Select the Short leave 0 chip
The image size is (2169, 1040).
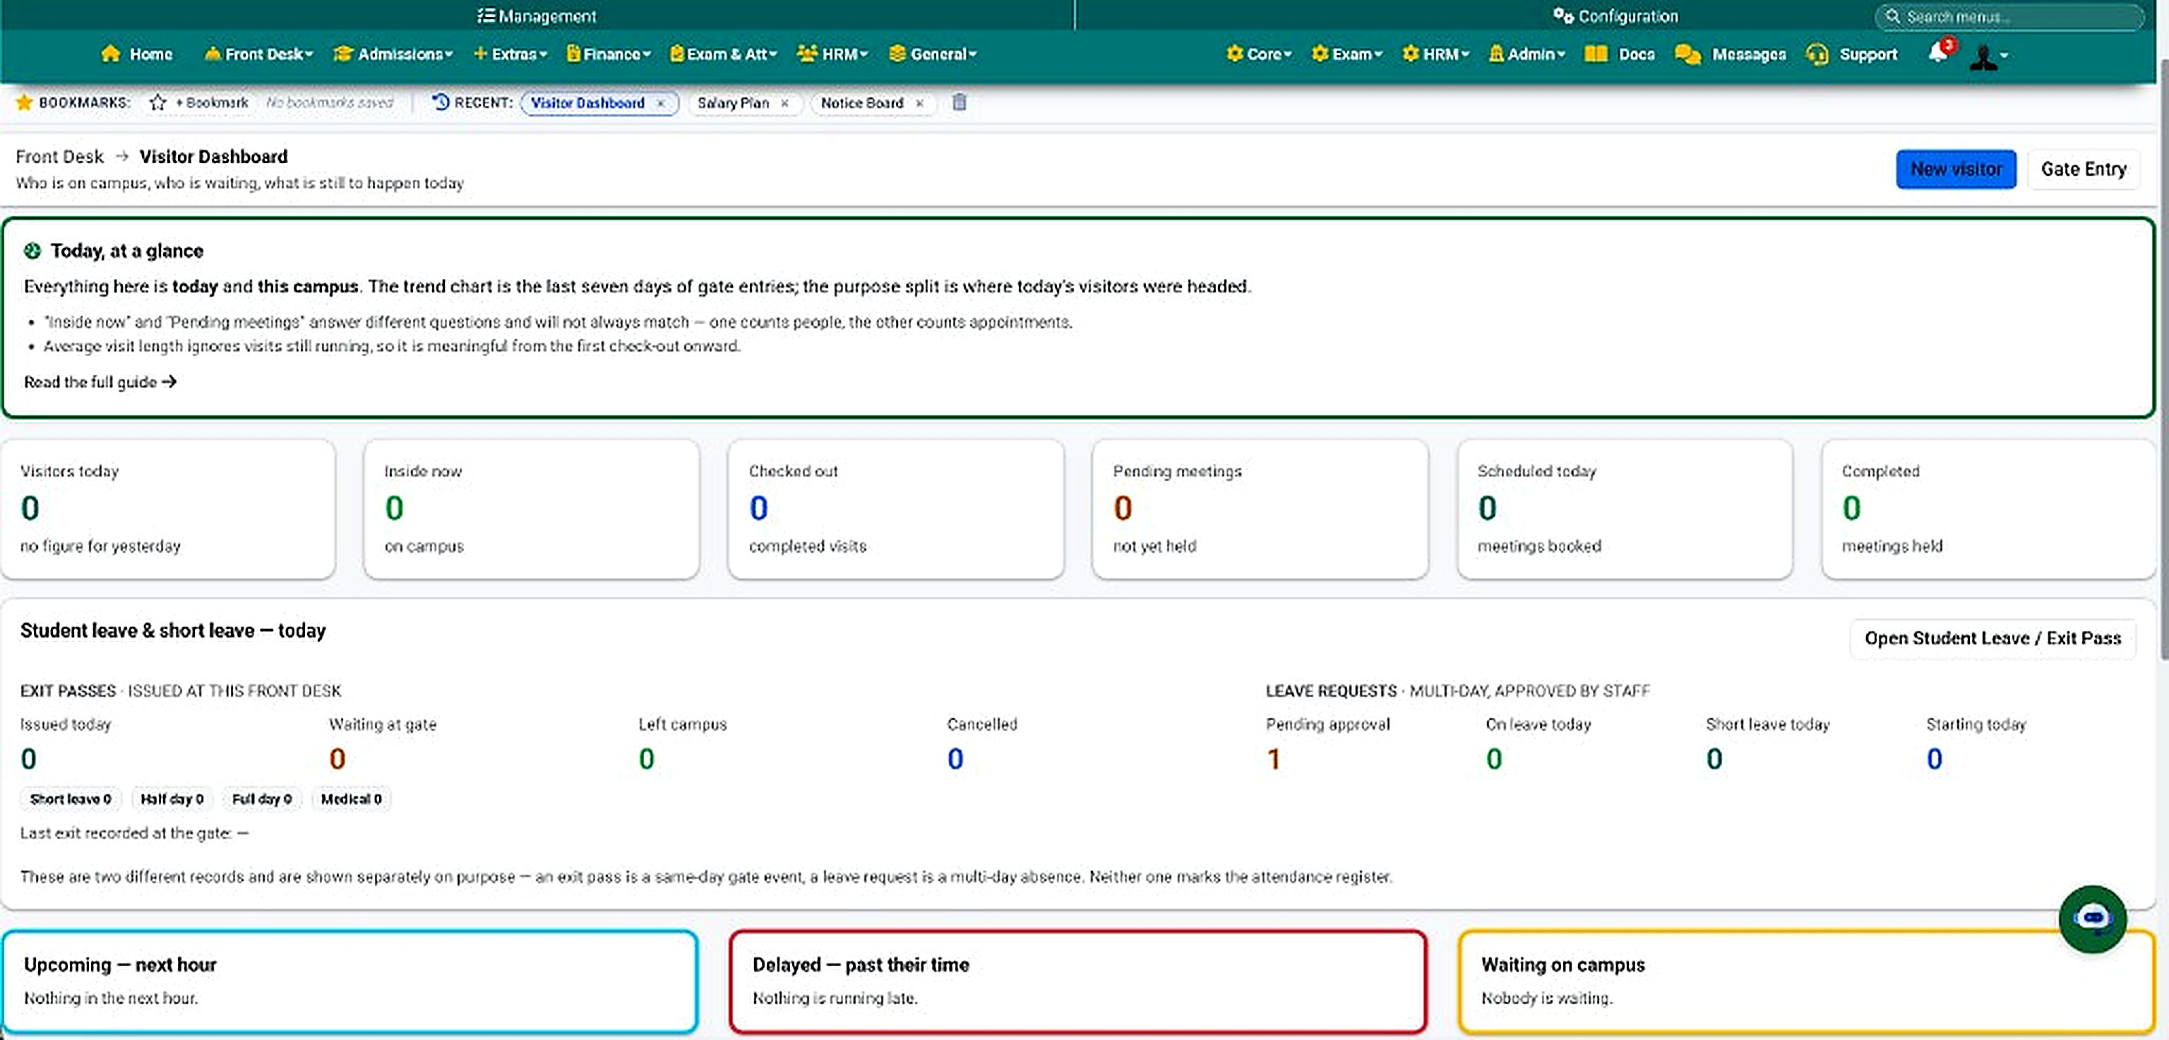click(71, 799)
